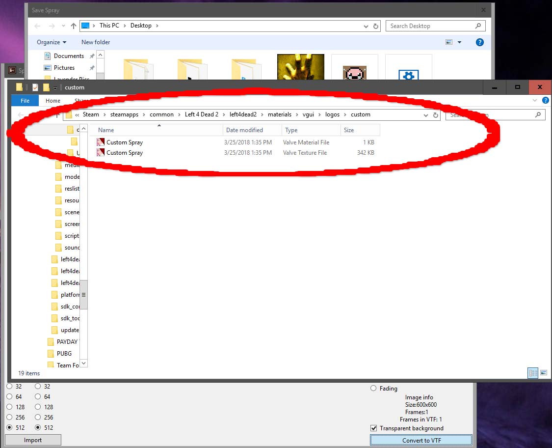
Task: Click the help icon in Save Spray dialog
Action: pos(480,42)
